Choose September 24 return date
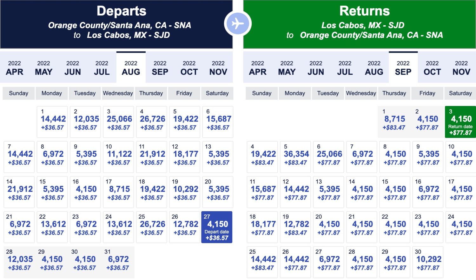Image resolution: width=476 pixels, height=280 pixels. pyautogui.click(x=460, y=227)
